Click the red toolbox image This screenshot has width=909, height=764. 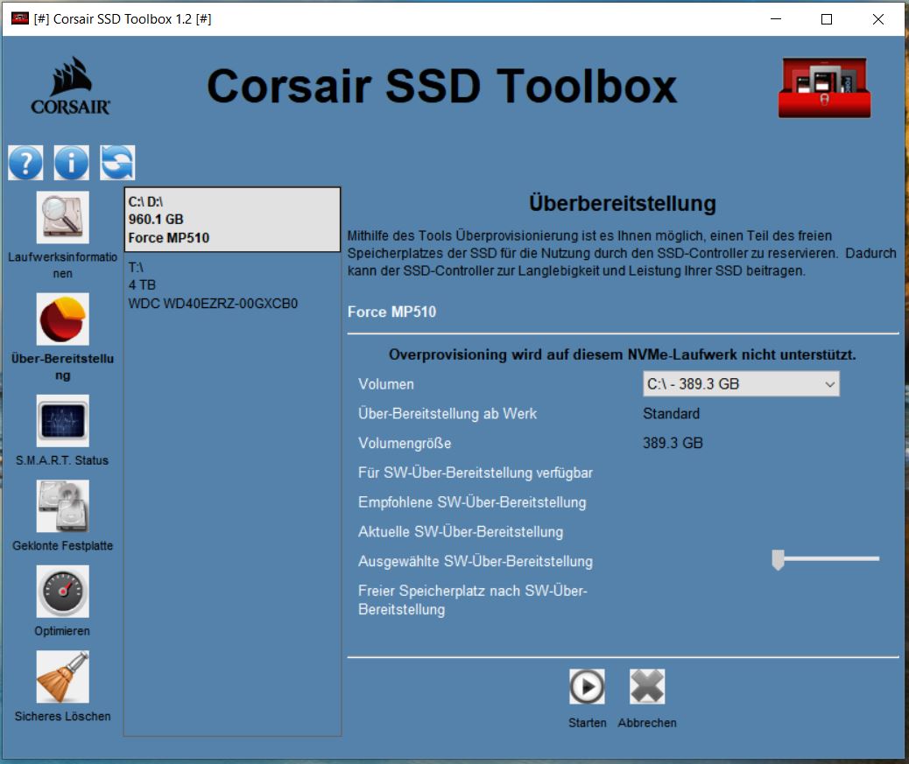[x=824, y=88]
